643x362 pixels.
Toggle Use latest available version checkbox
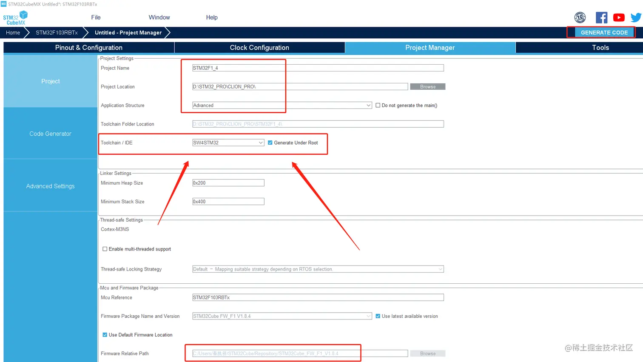378,316
